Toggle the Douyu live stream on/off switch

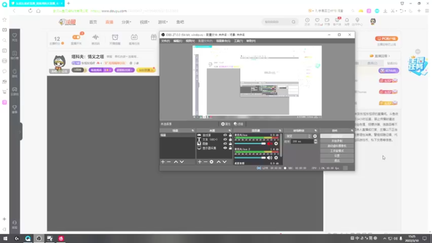coord(76,37)
